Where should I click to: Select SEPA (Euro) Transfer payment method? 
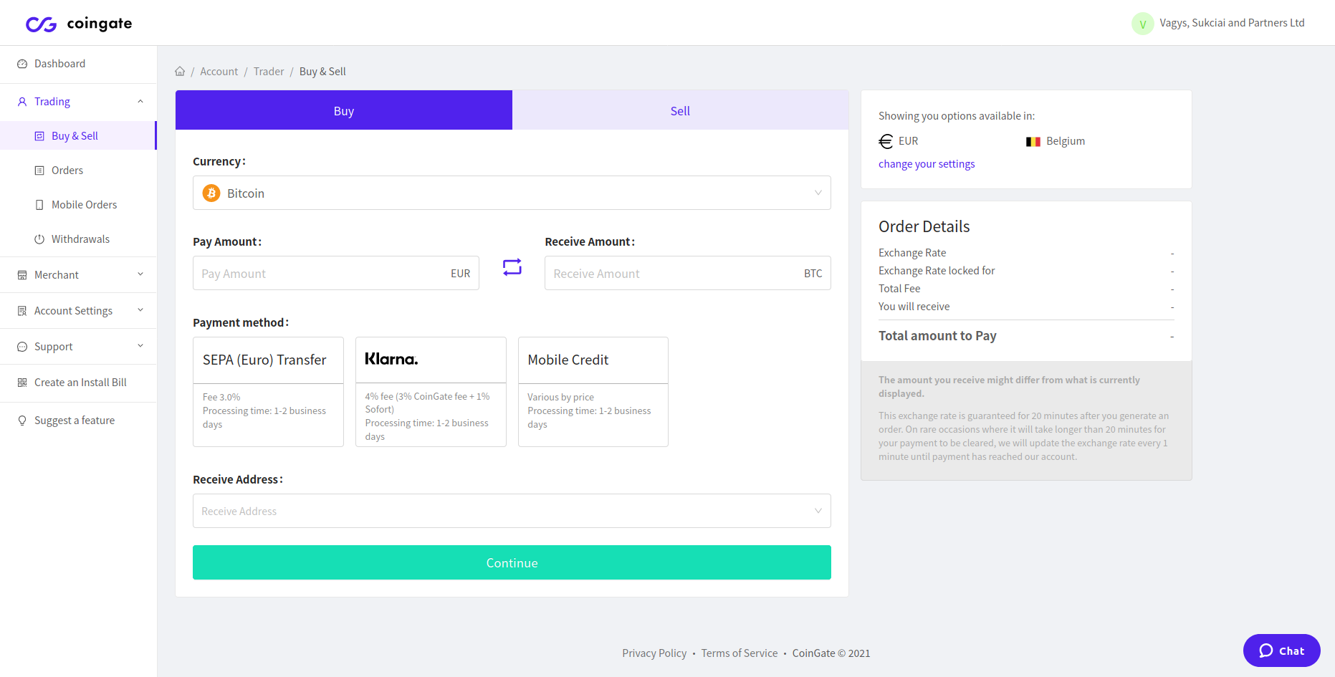pyautogui.click(x=268, y=392)
